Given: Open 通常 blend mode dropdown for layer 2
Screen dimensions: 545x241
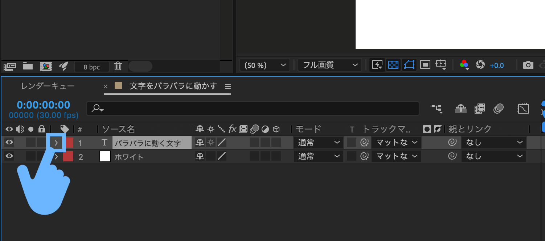Looking at the screenshot, I should [x=319, y=156].
